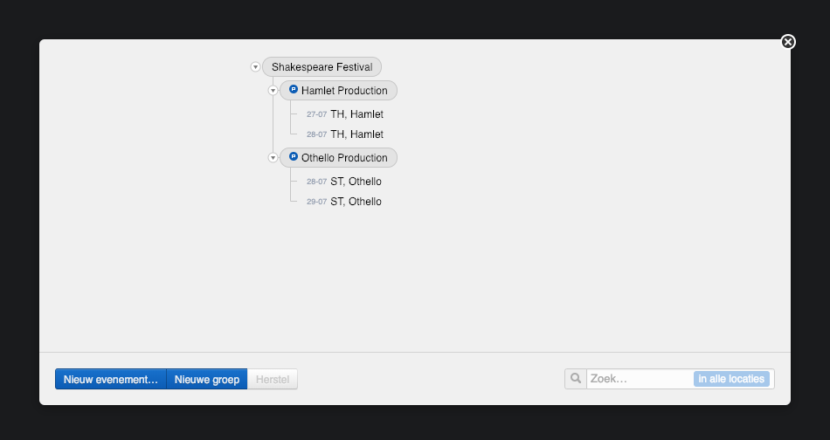Collapse the Shakespeare Festival group

255,67
